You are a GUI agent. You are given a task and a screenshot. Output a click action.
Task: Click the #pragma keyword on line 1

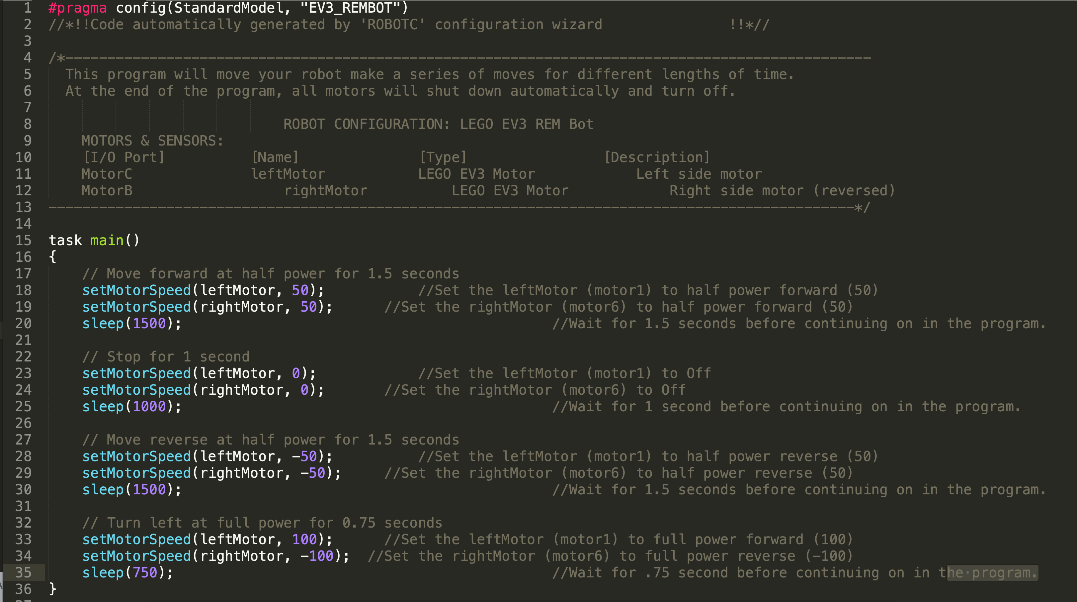(x=78, y=8)
